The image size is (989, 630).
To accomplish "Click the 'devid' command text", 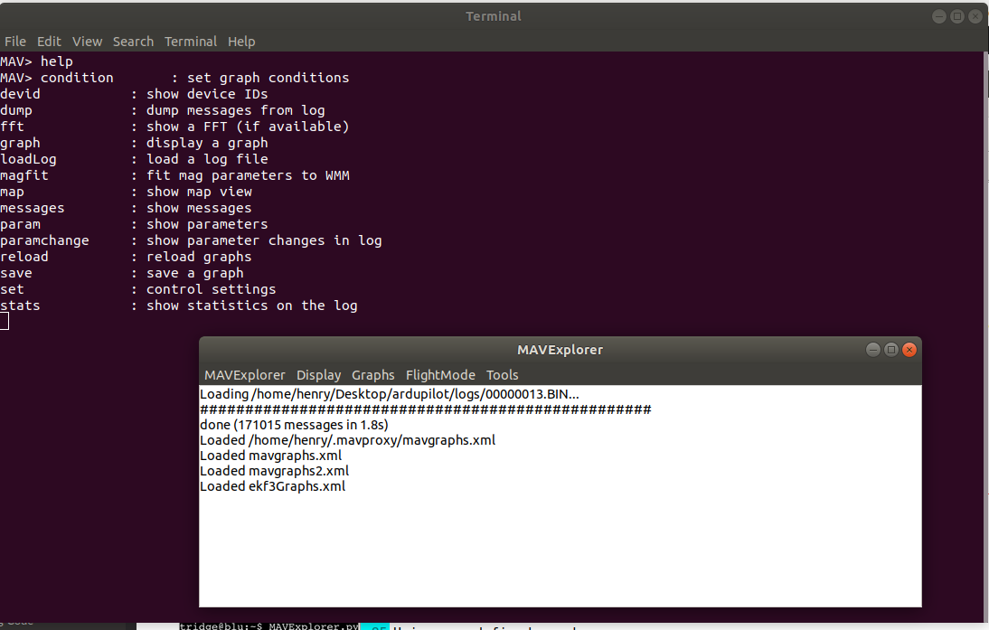I will tap(20, 94).
